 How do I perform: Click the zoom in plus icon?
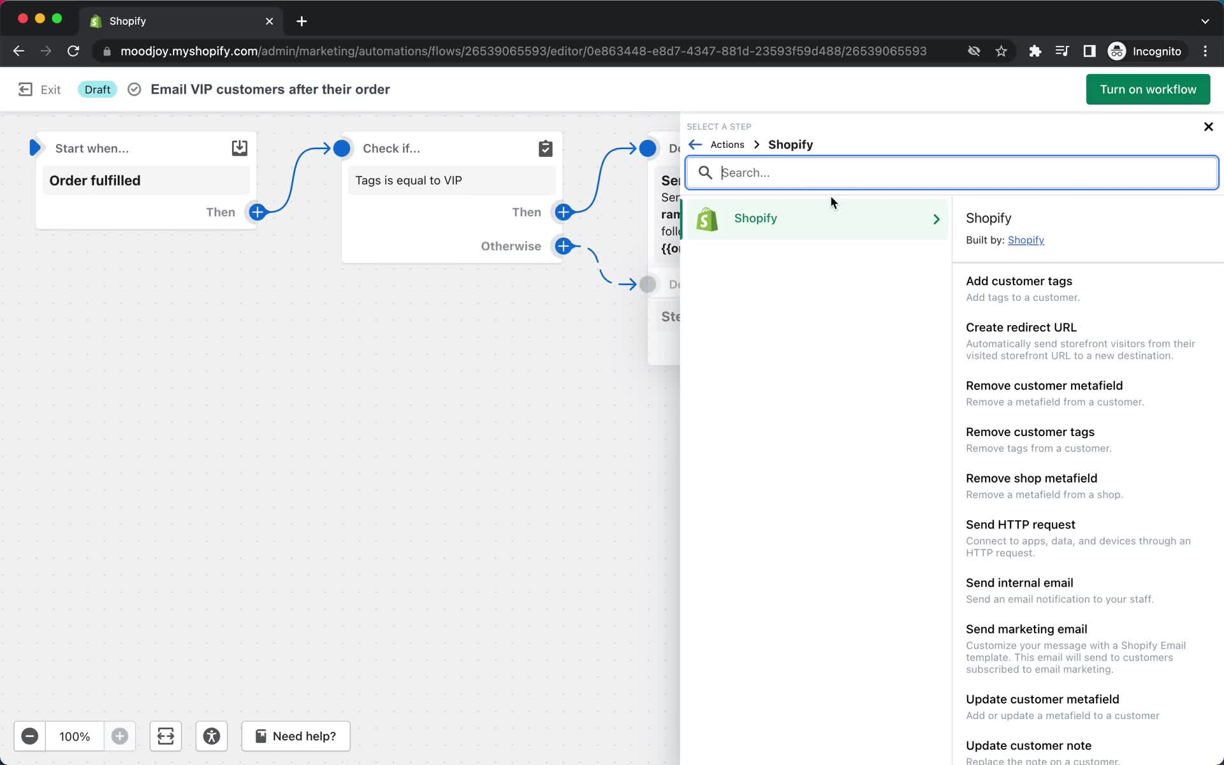[119, 735]
